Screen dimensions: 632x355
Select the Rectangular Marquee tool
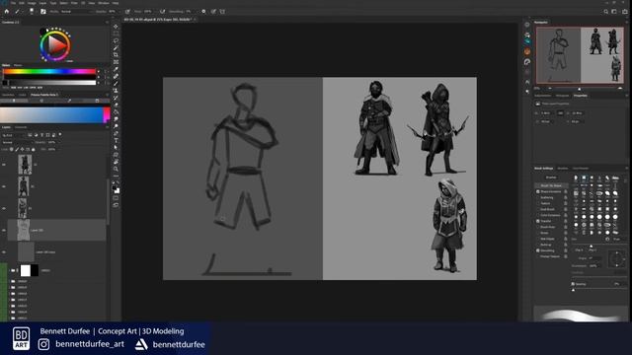(x=116, y=34)
